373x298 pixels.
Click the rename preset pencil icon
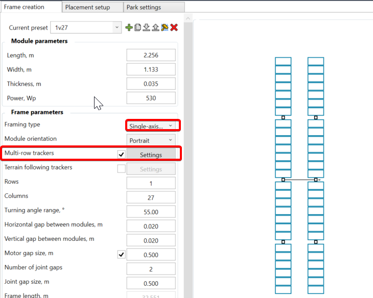point(165,28)
